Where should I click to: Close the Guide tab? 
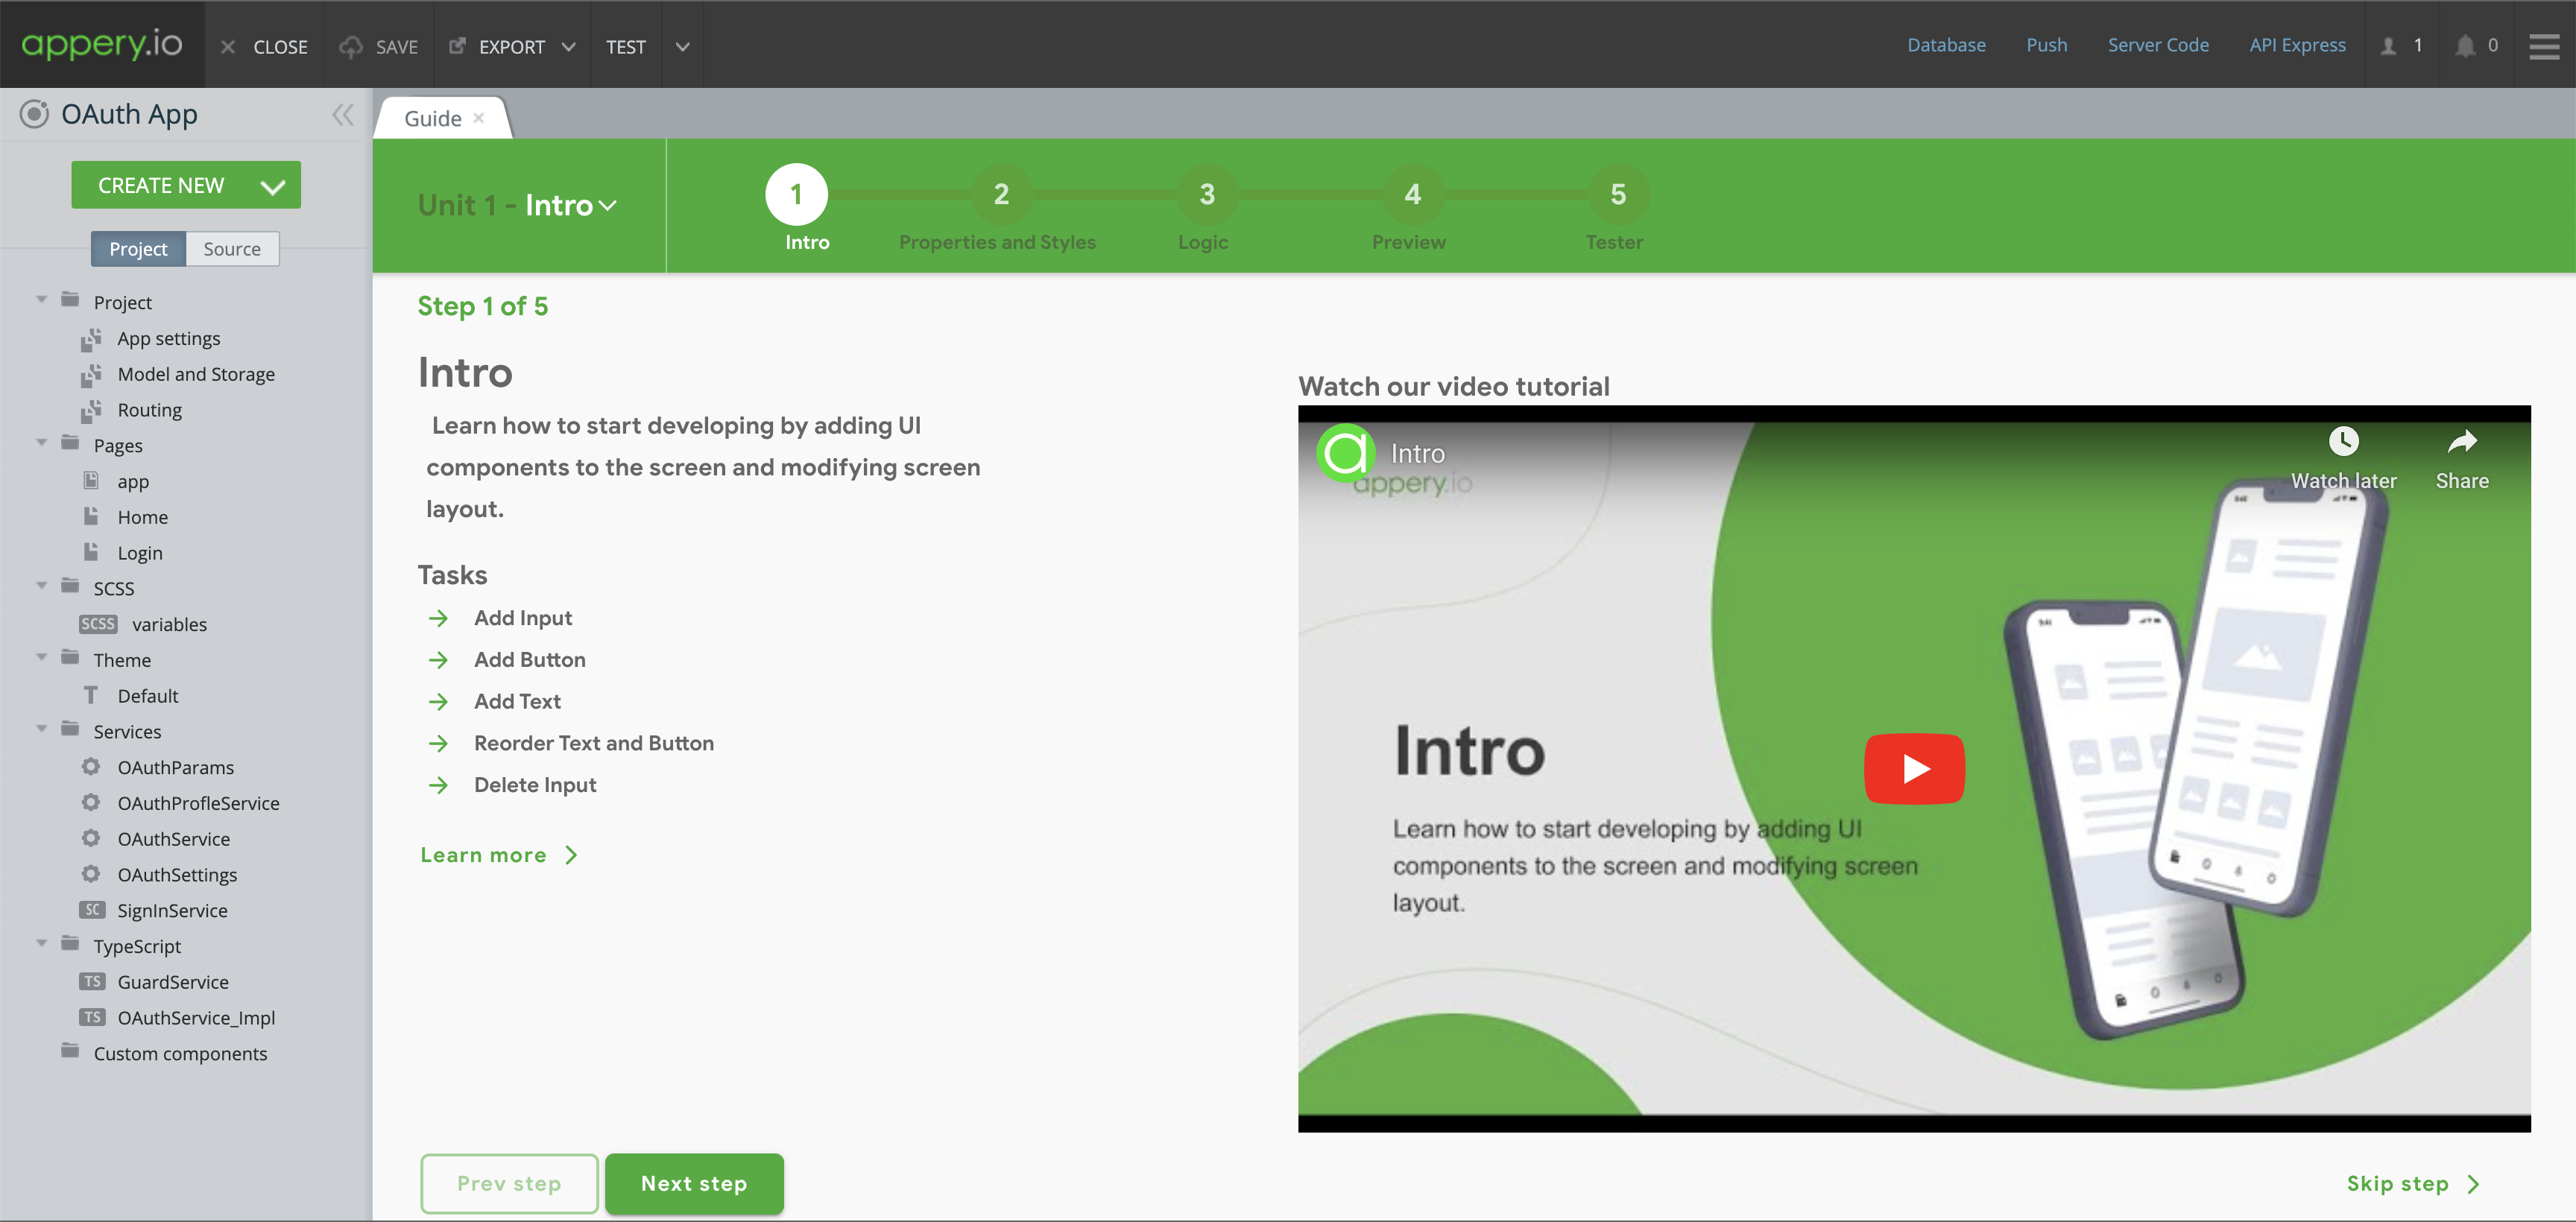(x=479, y=118)
